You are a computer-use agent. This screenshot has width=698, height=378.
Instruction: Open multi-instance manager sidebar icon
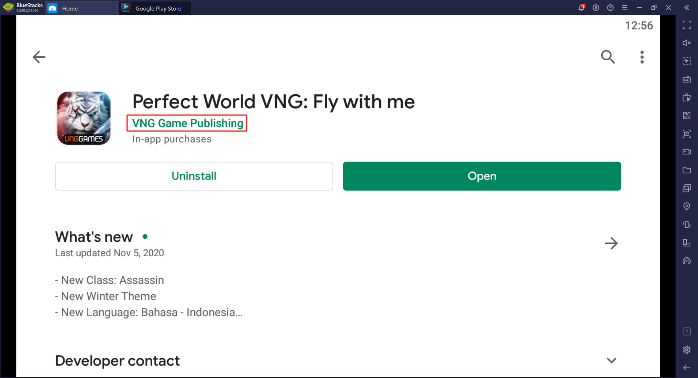[687, 188]
